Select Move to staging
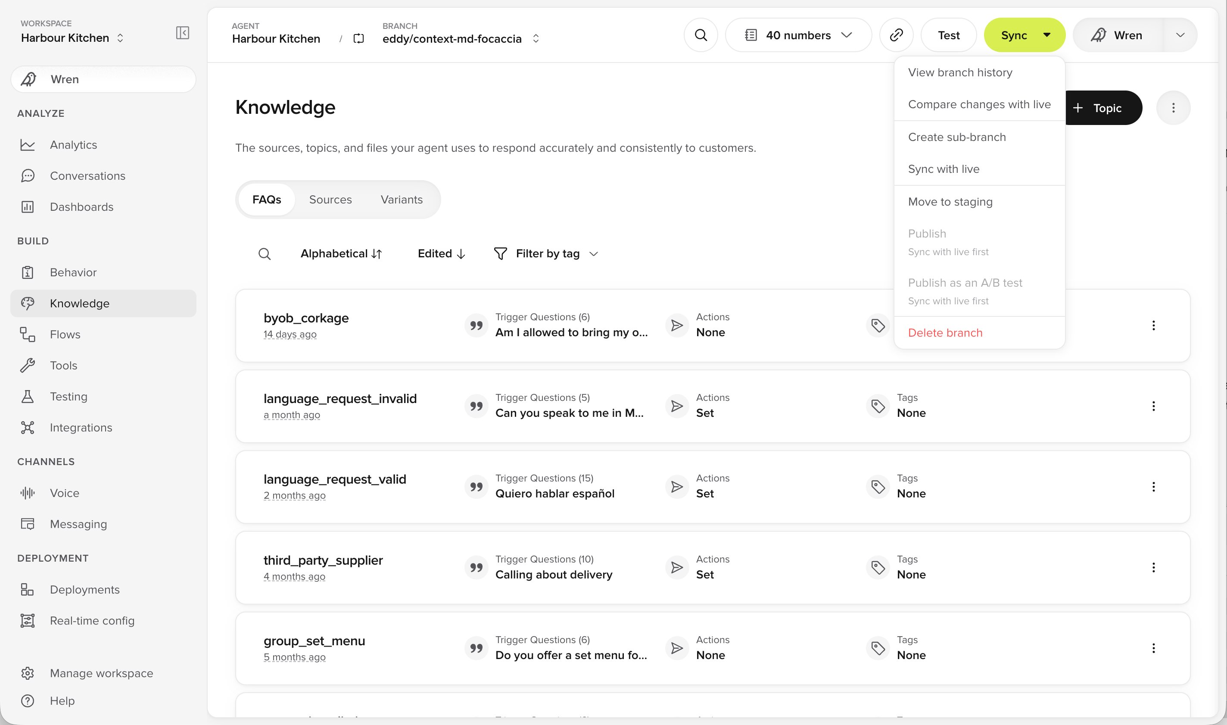 (x=979, y=202)
